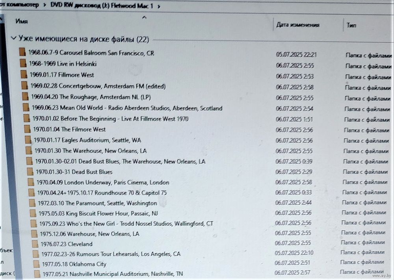Sort by the 'Тип' column header
Image resolution: width=394 pixels, height=280 pixels.
point(351,25)
